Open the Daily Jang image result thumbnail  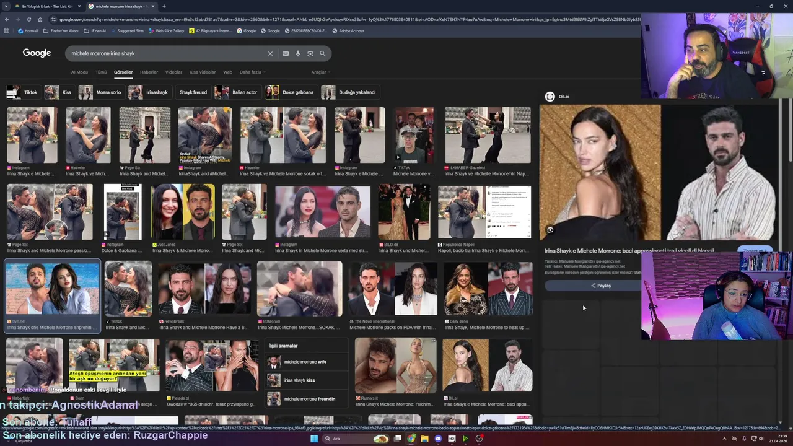[x=488, y=289]
